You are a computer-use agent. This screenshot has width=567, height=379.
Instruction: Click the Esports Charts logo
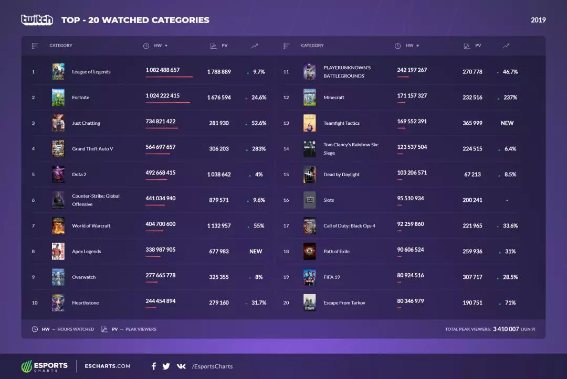pos(44,366)
